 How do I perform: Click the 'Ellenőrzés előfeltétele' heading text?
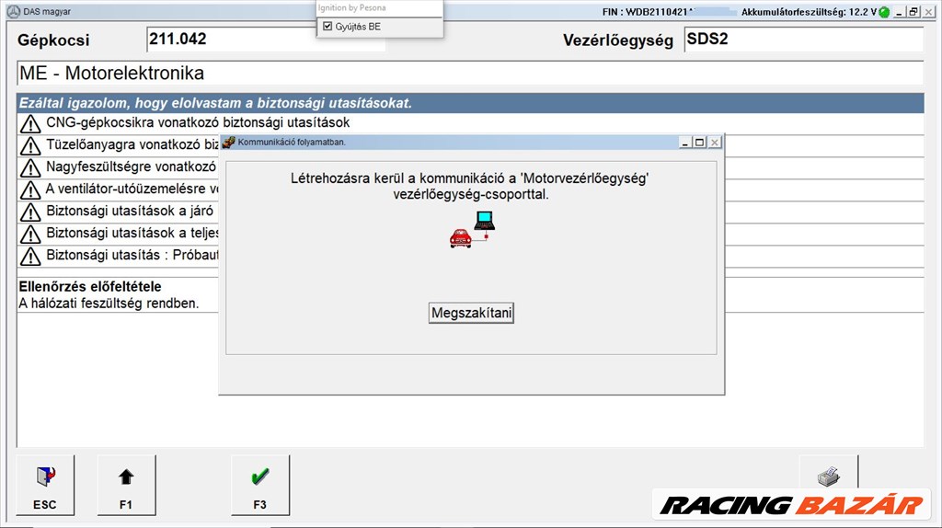tap(90, 286)
